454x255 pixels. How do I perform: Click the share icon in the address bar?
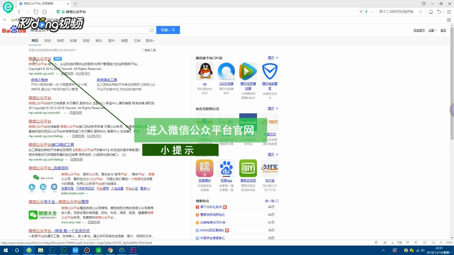[x=361, y=12]
